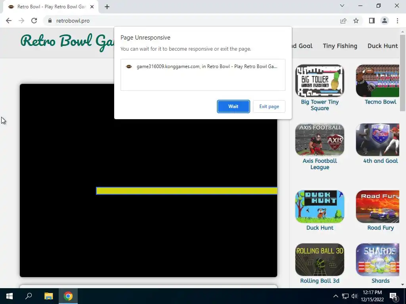The height and width of the screenshot is (304, 406).
Task: Open a new tab with the plus icon
Action: click(107, 7)
